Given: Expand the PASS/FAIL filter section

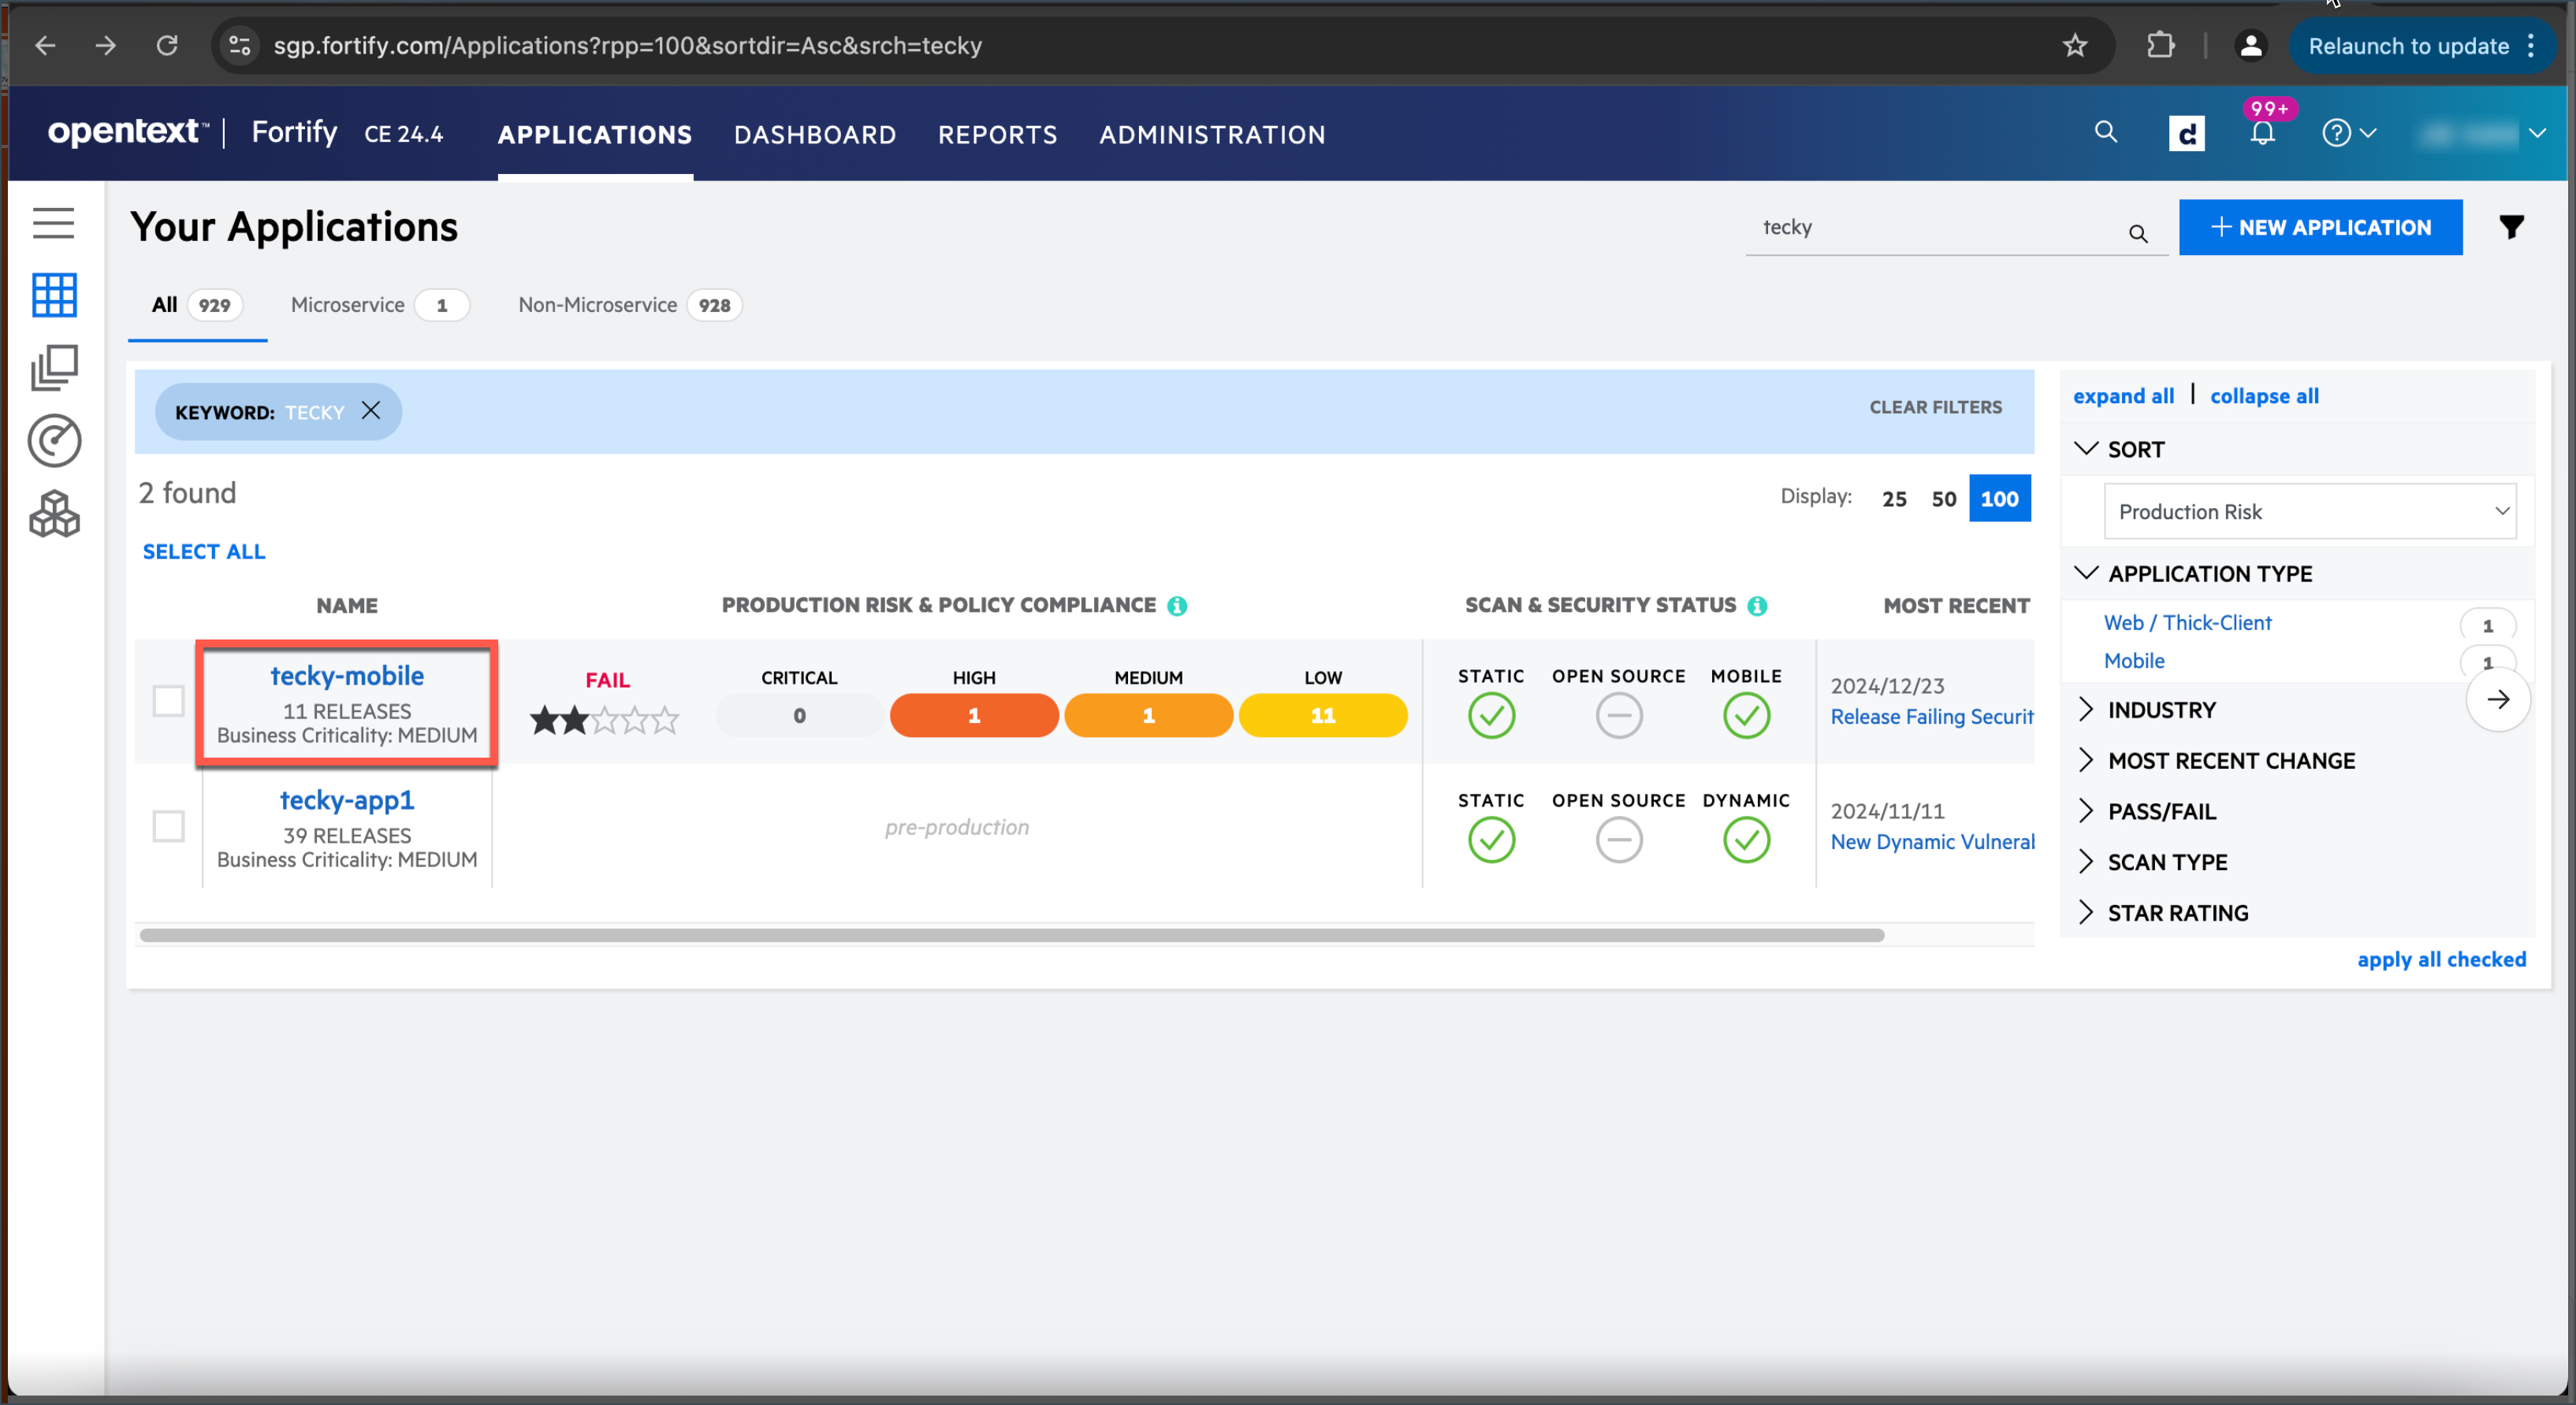Looking at the screenshot, I should 2085,811.
